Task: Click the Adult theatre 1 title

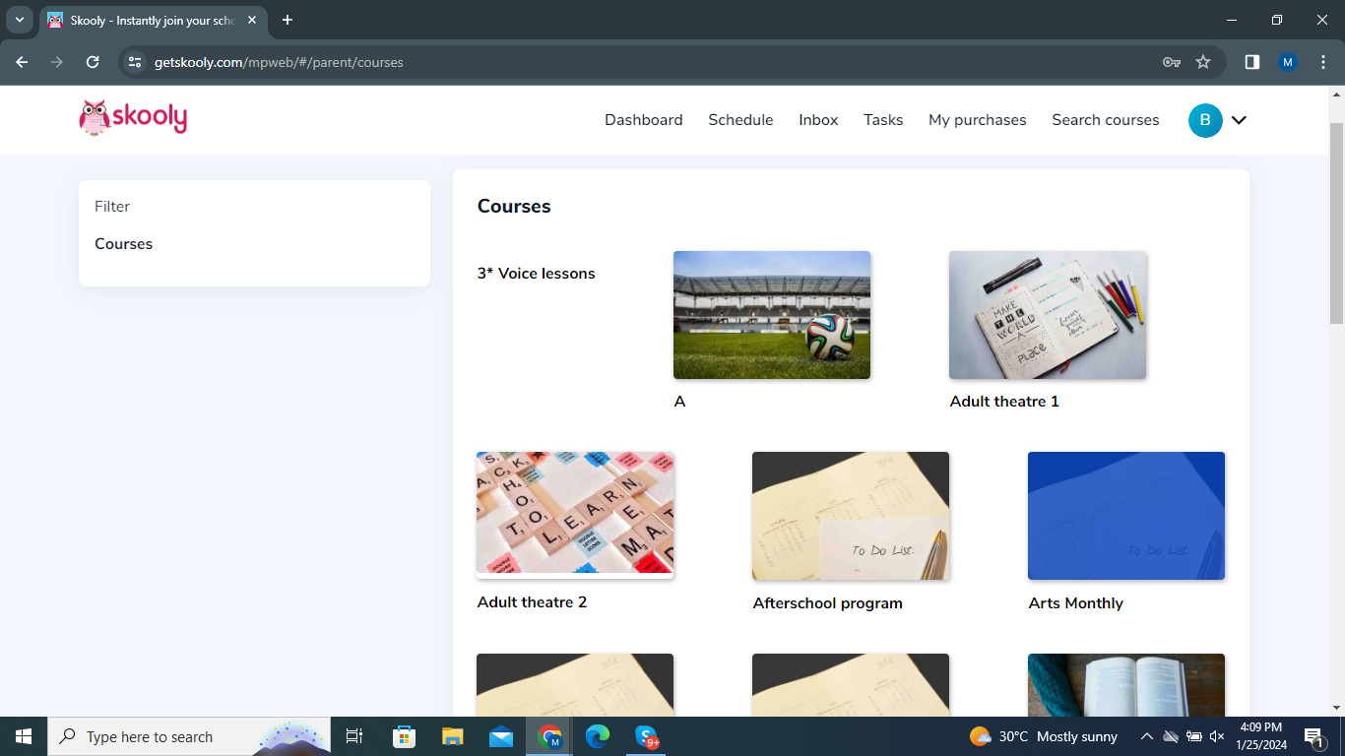Action: pyautogui.click(x=1004, y=402)
